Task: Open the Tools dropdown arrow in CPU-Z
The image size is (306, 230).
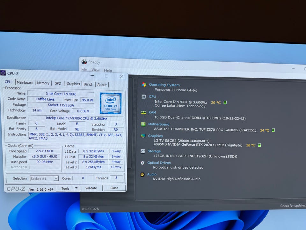Action: (76, 188)
